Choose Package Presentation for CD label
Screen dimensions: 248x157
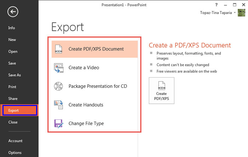tap(98, 86)
